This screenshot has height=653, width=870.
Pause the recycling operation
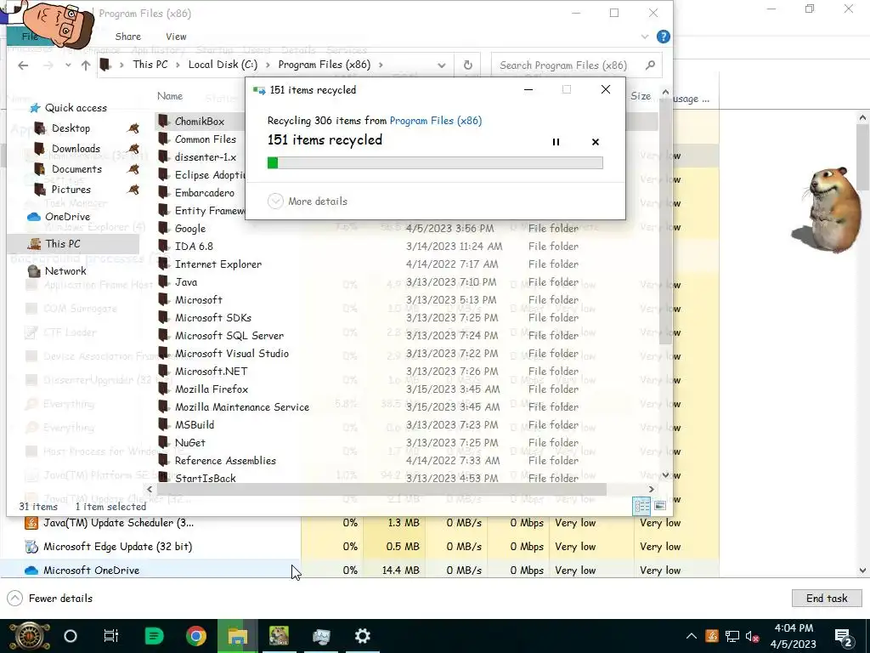[556, 142]
